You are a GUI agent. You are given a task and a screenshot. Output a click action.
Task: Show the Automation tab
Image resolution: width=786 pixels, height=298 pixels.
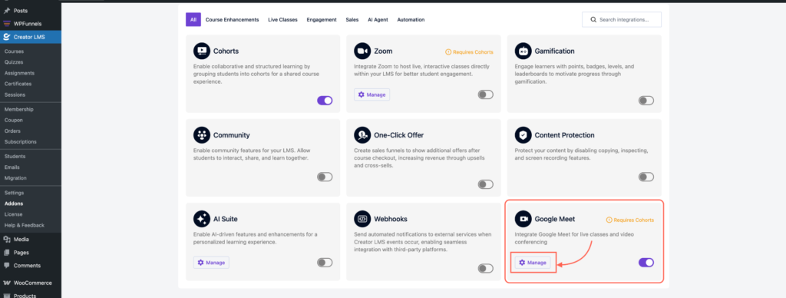coord(411,19)
